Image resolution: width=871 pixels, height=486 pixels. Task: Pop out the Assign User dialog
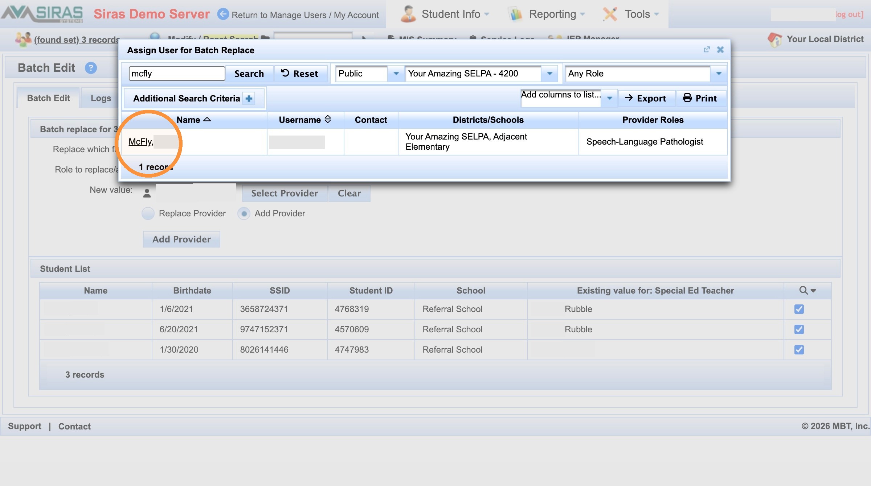tap(707, 50)
